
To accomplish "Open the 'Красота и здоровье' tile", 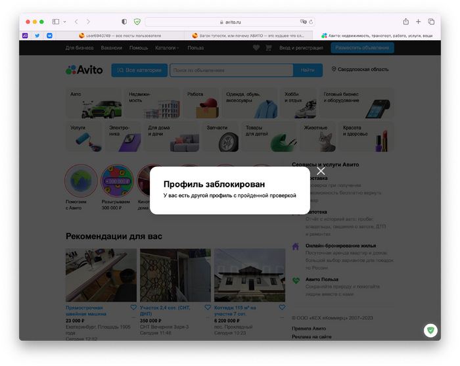I will pyautogui.click(x=367, y=137).
